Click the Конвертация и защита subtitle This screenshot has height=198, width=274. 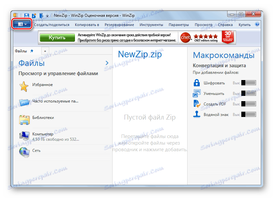point(219,66)
